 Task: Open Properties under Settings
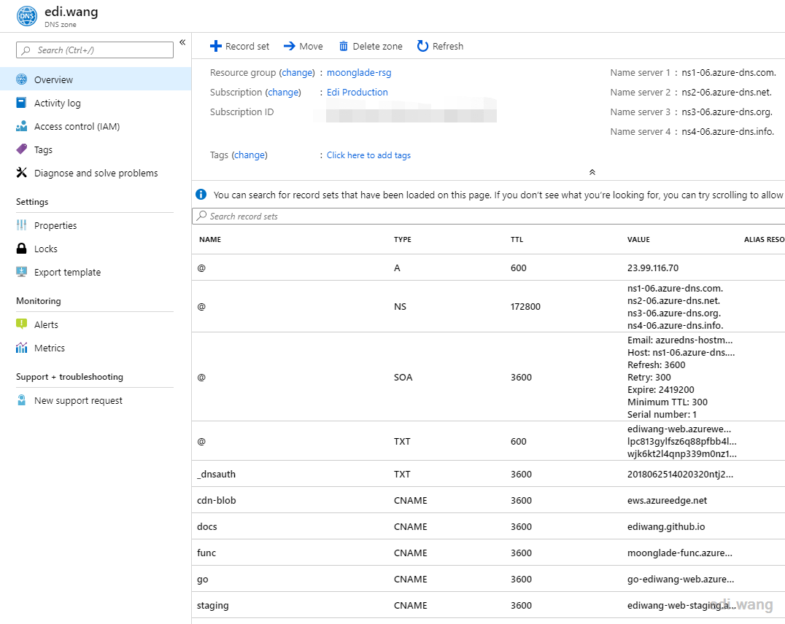click(55, 226)
